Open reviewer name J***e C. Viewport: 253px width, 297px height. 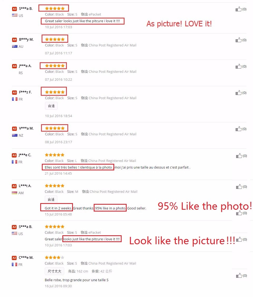coord(25,155)
